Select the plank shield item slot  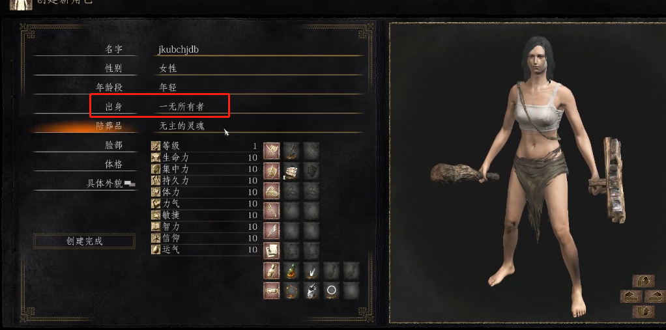[x=291, y=171]
